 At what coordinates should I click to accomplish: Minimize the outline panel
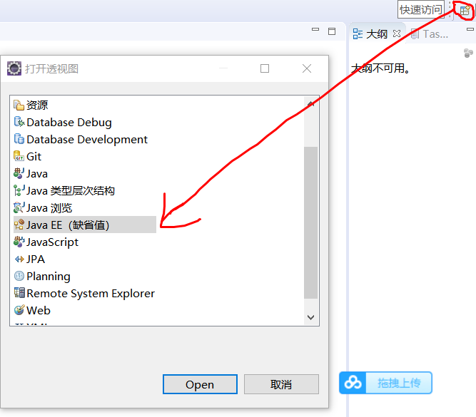pos(470,29)
